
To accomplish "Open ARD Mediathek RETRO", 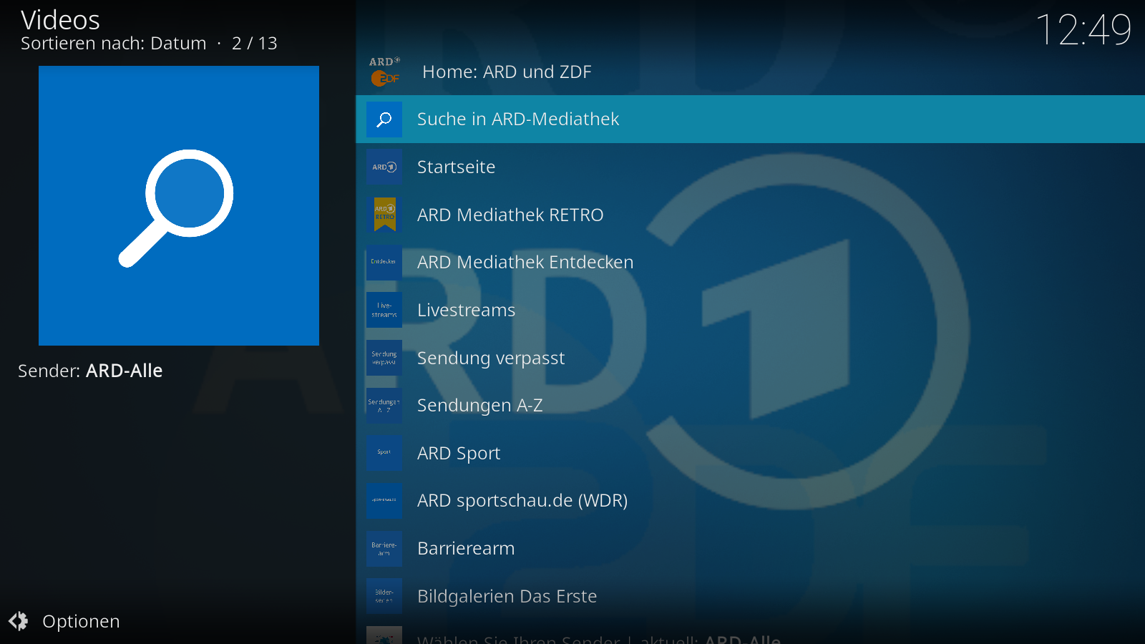I will 750,215.
